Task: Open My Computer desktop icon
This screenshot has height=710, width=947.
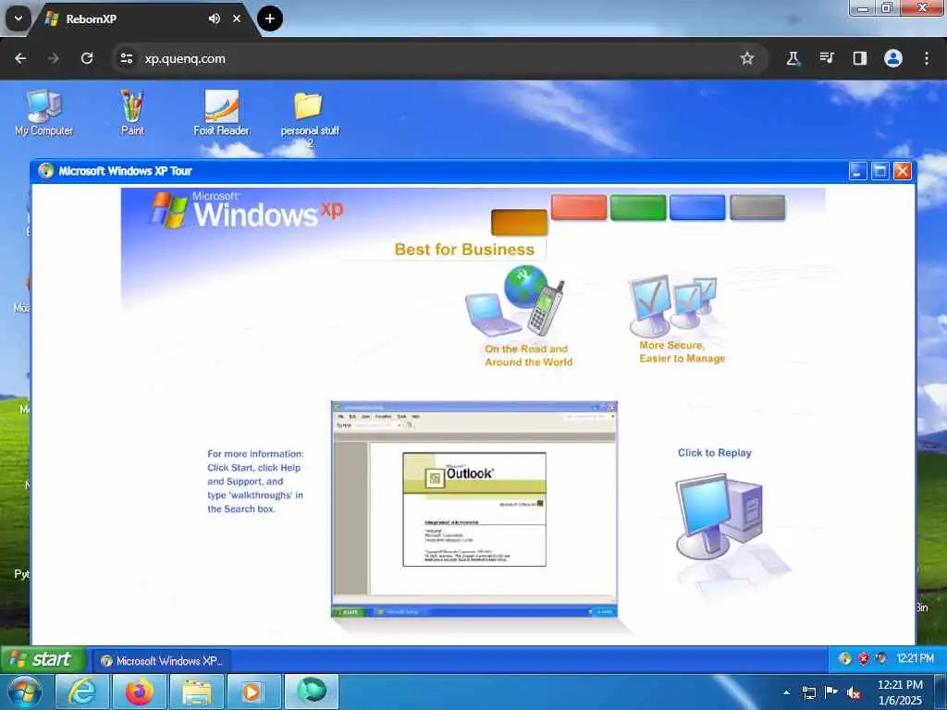Action: click(43, 112)
